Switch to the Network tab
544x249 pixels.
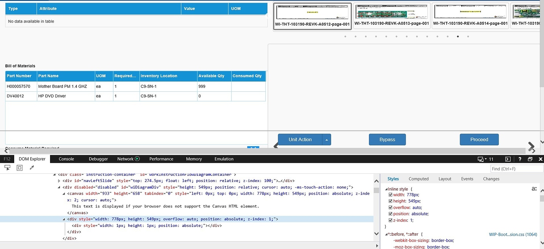[125, 159]
